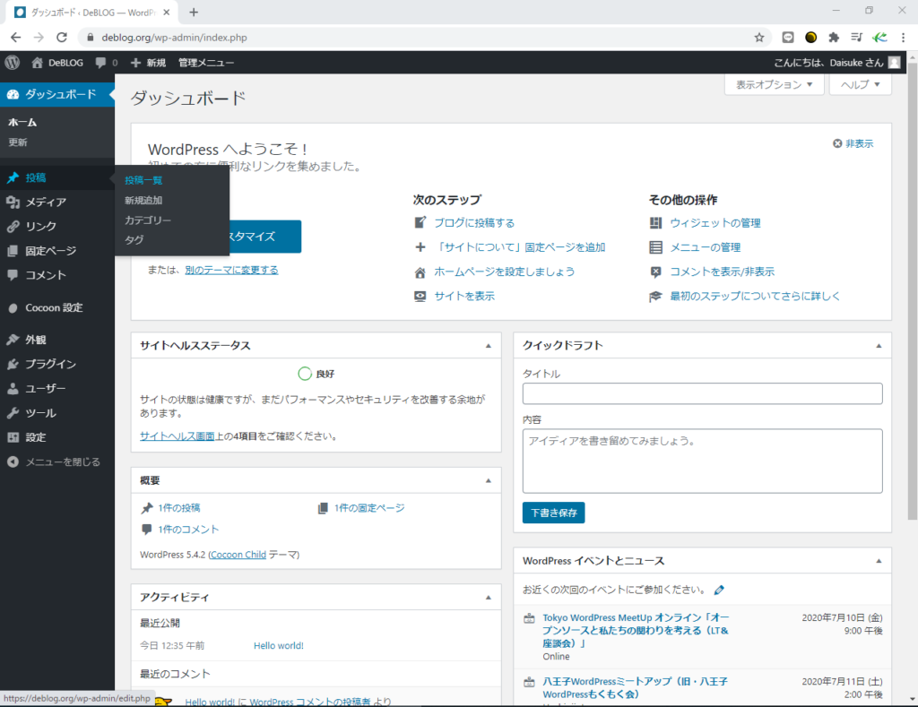Open 管理メニュー in the admin bar

[206, 62]
